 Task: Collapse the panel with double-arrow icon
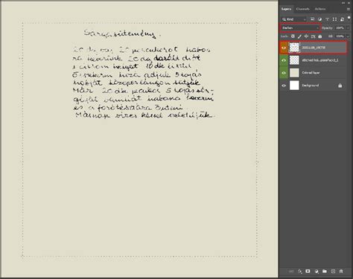tap(343, 3)
